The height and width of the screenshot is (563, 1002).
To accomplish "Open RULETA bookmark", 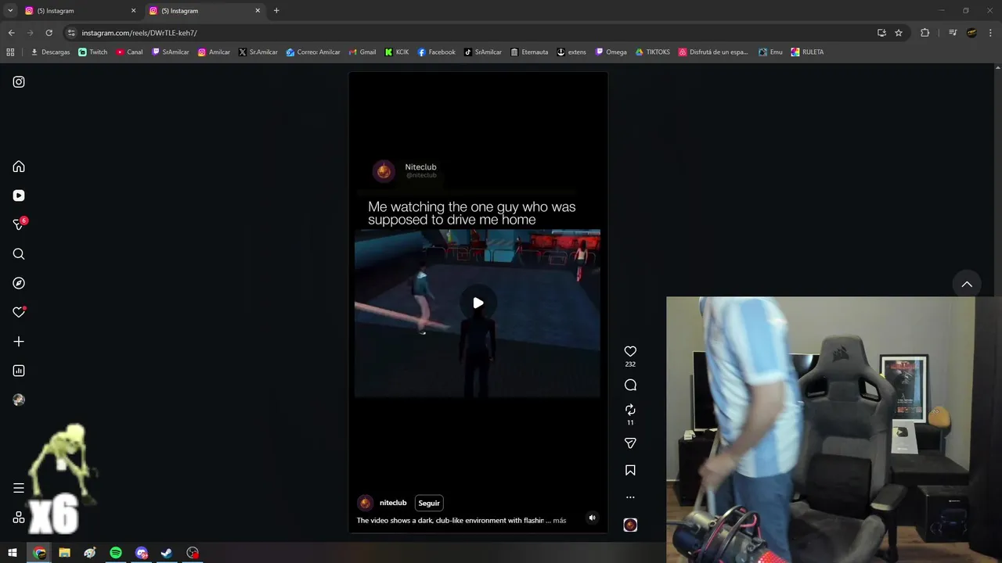I will click(x=807, y=52).
